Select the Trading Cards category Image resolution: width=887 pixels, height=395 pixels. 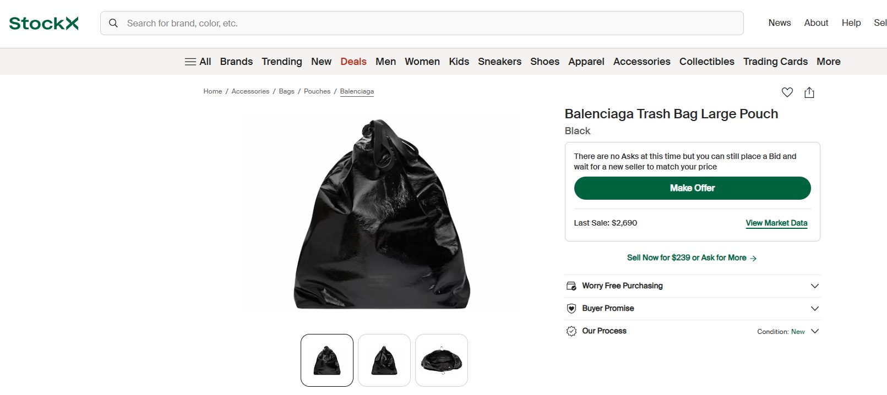(x=775, y=62)
